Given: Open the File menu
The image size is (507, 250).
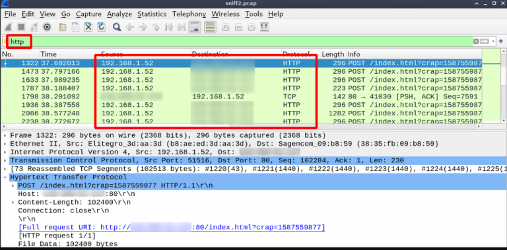Looking at the screenshot, I should click(10, 15).
